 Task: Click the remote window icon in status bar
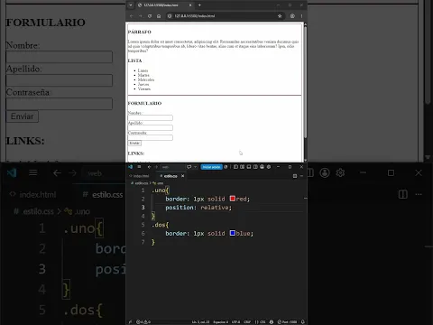pyautogui.click(x=130, y=321)
